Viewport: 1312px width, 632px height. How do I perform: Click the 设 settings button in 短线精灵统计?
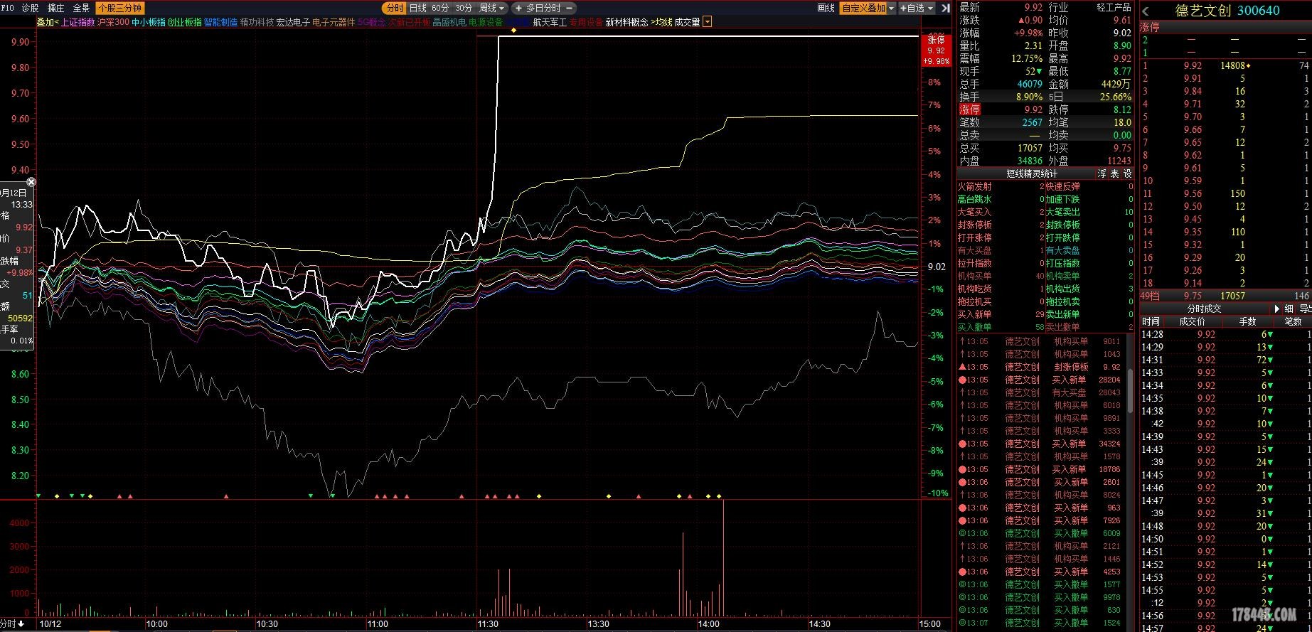pos(1127,173)
